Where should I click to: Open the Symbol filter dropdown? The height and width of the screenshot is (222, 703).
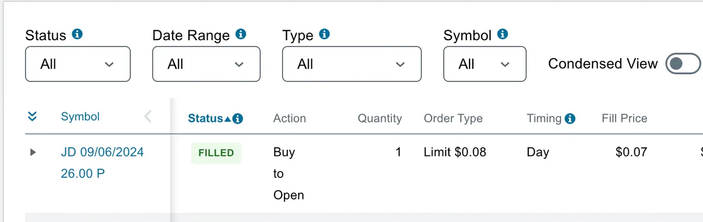coord(484,64)
